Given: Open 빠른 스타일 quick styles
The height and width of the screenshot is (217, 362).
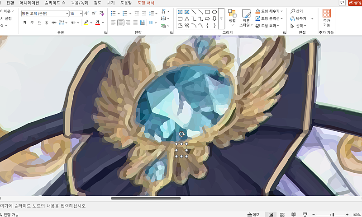Looking at the screenshot, I should 246,18.
